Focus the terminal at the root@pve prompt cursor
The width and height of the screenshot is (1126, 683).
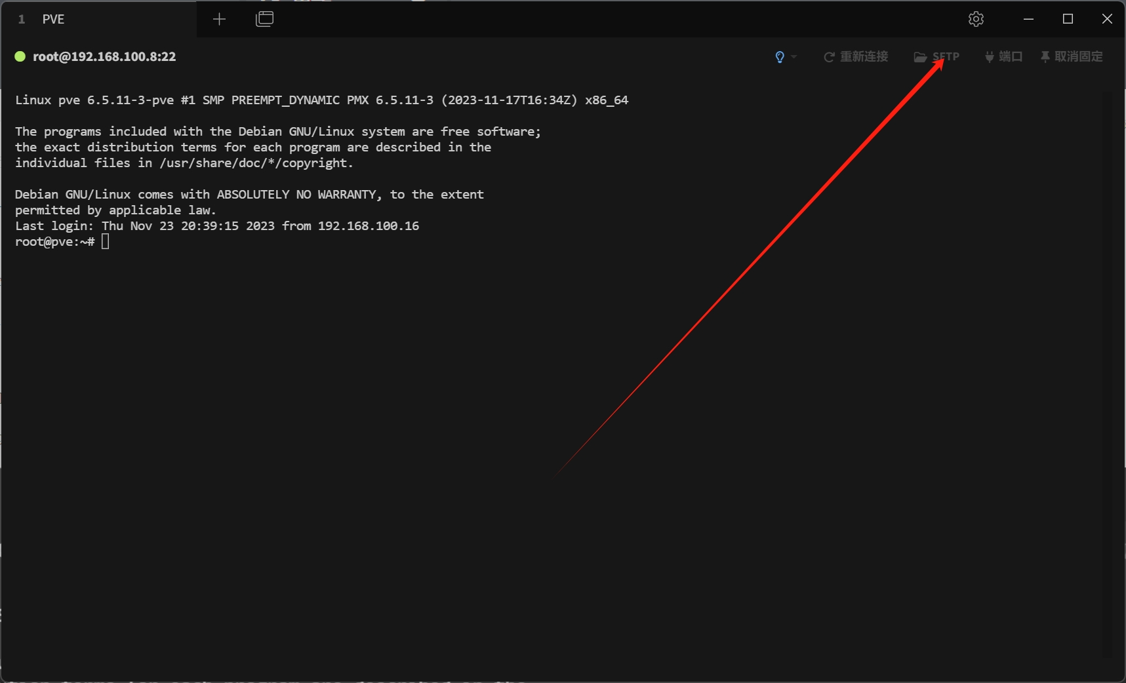coord(105,242)
